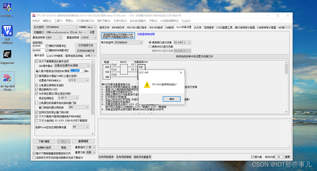Open 单片机型号 dropdown in Keil tab
Viewport: 317px width, 171px height.
(129, 43)
